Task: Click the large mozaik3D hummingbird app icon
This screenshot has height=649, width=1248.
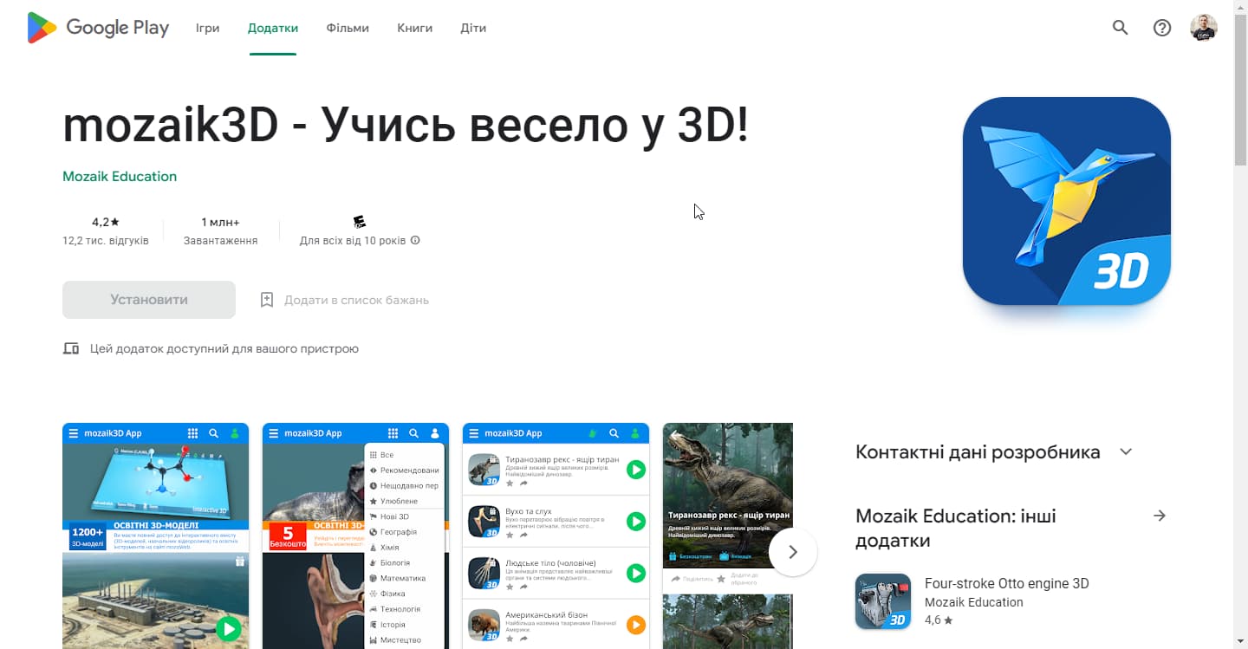Action: click(1067, 201)
